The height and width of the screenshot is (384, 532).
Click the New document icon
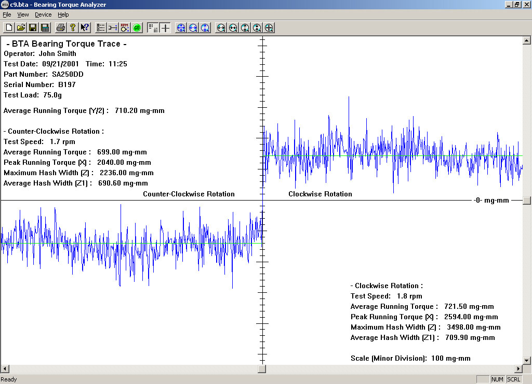coord(9,27)
